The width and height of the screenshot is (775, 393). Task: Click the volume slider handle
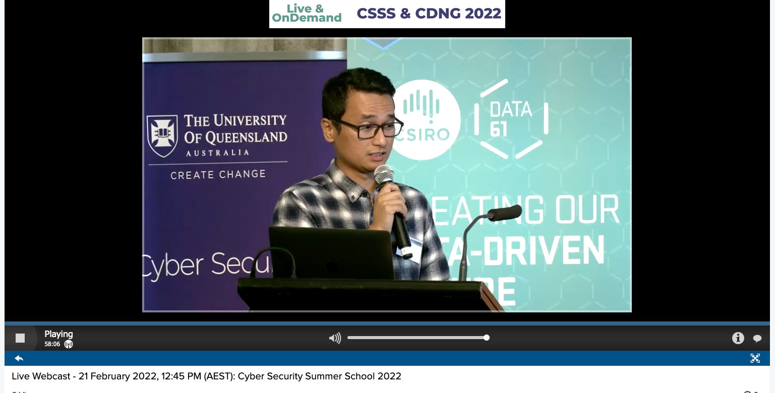pos(487,338)
